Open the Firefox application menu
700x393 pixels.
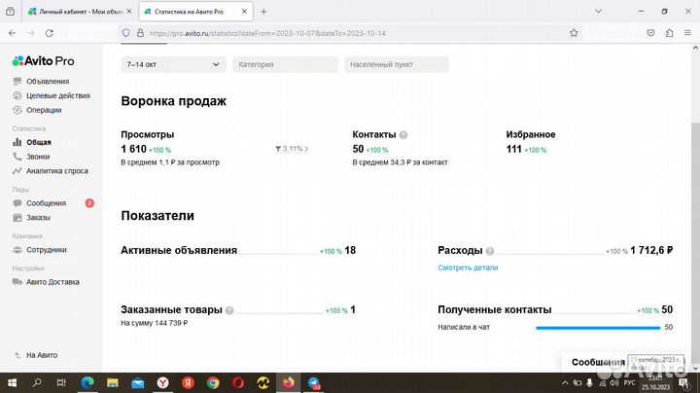coord(687,33)
